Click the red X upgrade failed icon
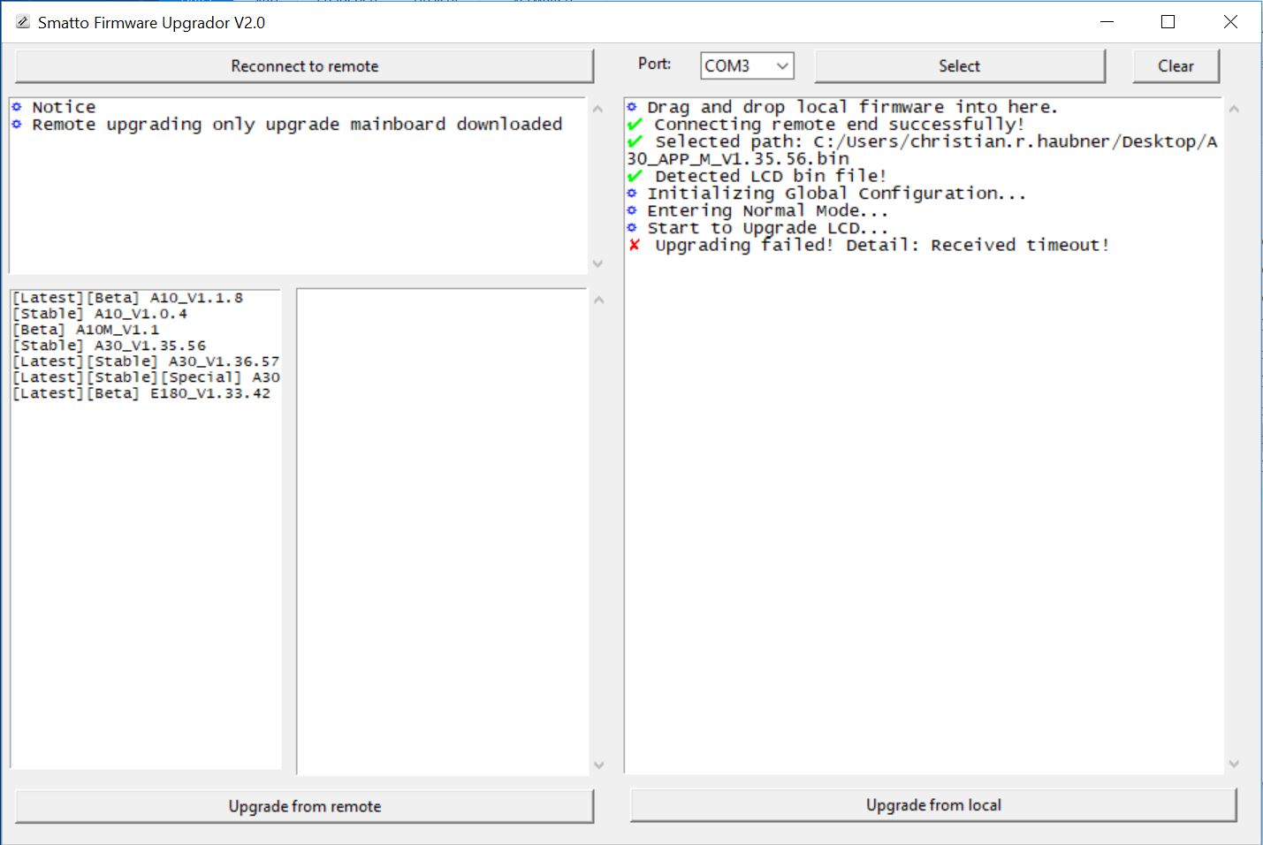1263x845 pixels. (x=634, y=245)
